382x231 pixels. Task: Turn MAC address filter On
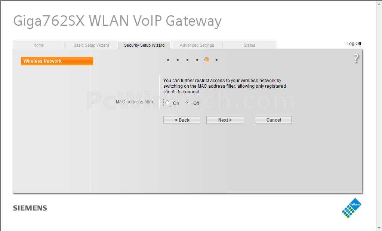[x=167, y=103]
